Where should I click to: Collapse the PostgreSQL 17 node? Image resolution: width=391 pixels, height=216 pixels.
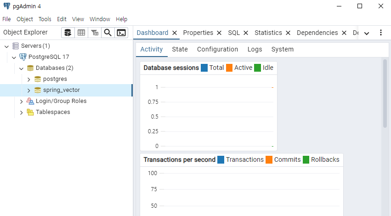pyautogui.click(x=14, y=57)
